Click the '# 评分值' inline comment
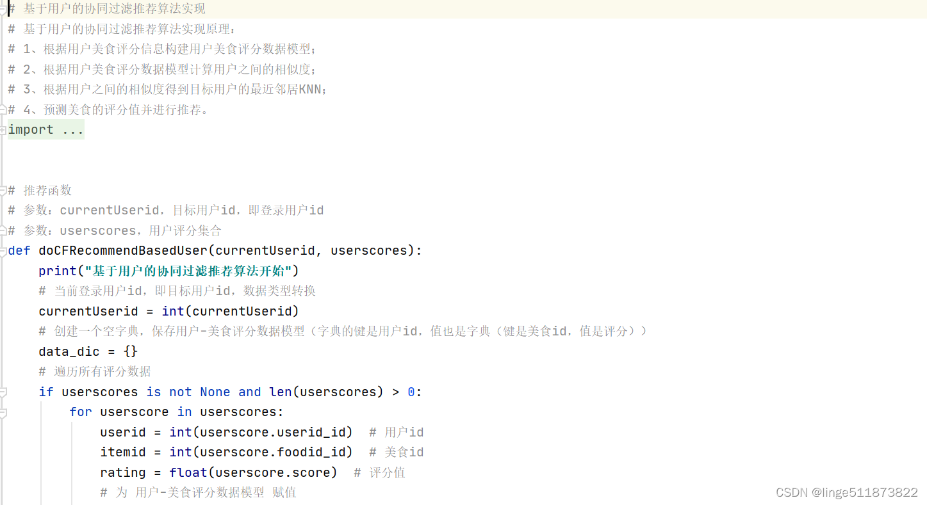The image size is (927, 505). click(379, 472)
